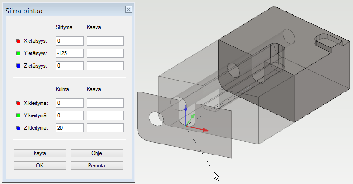Focus the X kiertymä Kulma field

click(69, 103)
